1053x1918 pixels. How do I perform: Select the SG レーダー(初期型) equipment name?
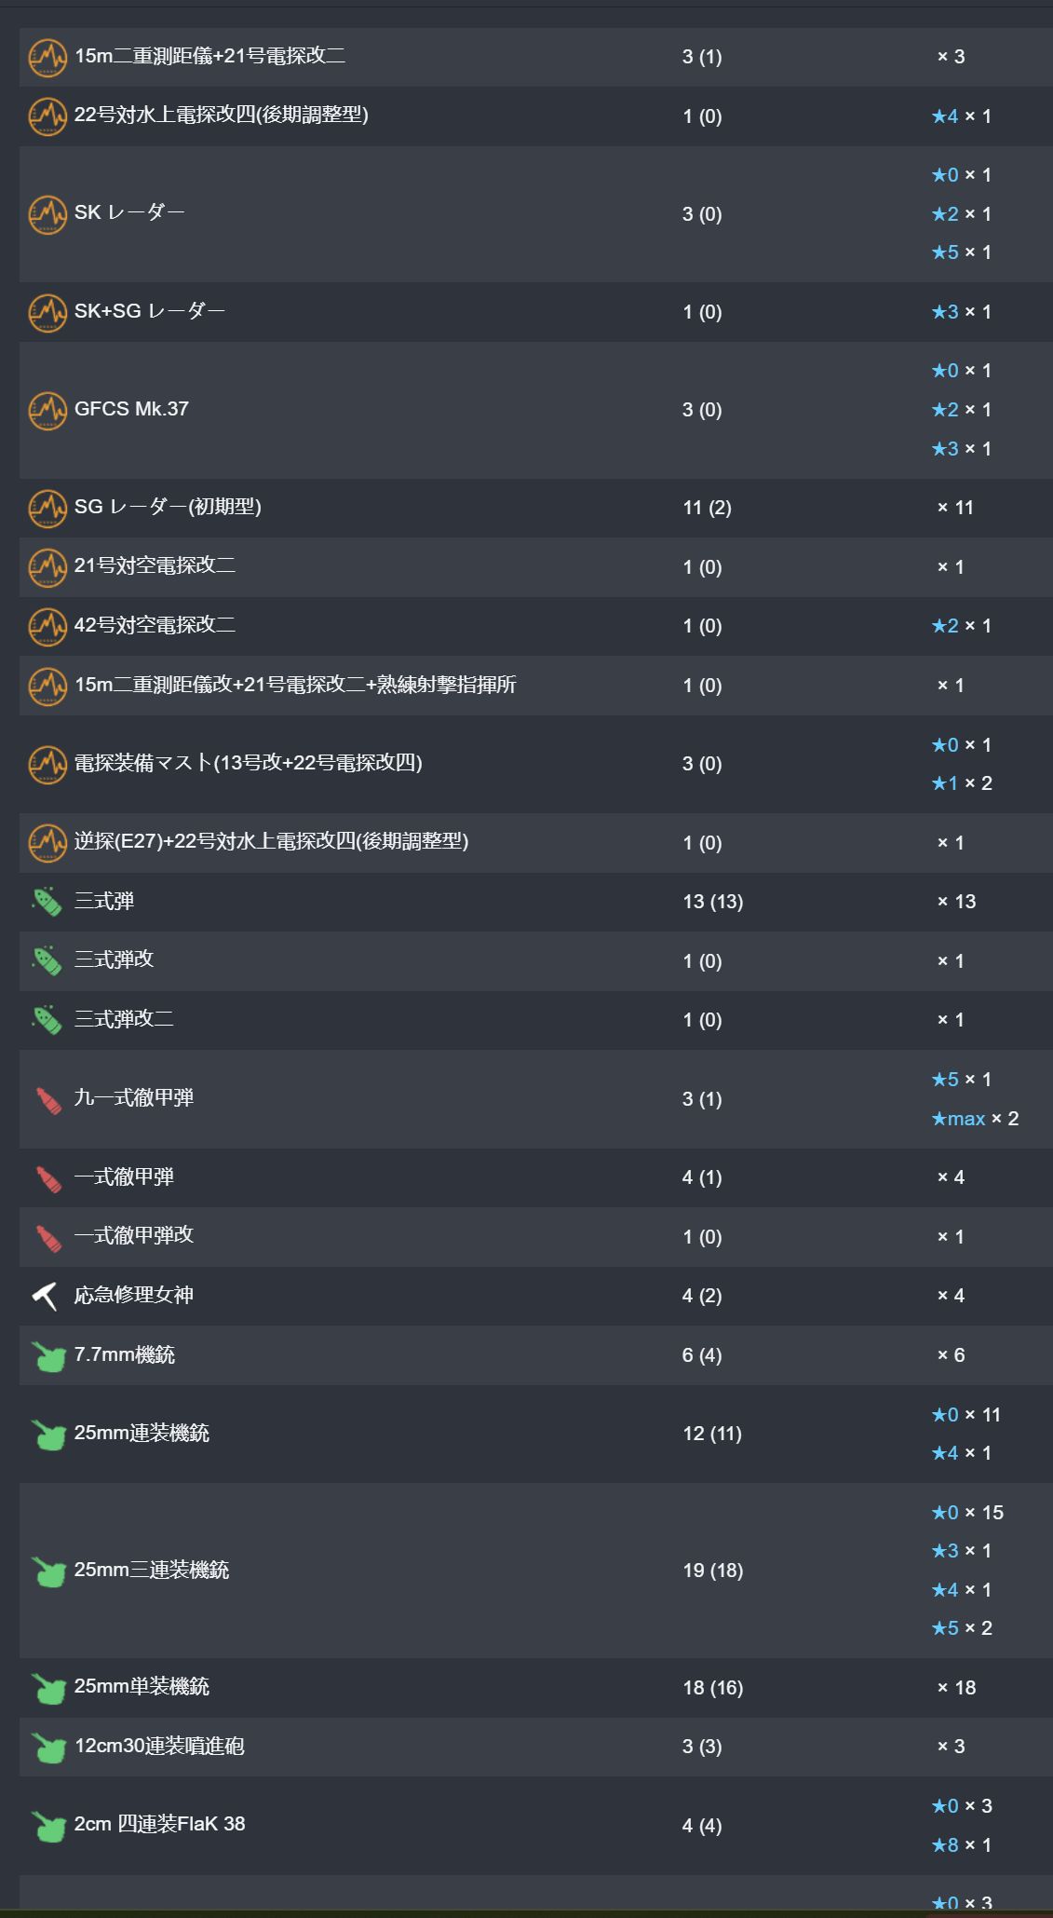pos(168,507)
